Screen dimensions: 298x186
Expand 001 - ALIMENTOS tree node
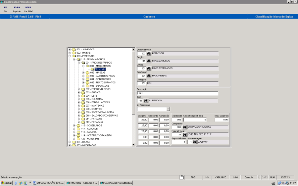(70, 49)
